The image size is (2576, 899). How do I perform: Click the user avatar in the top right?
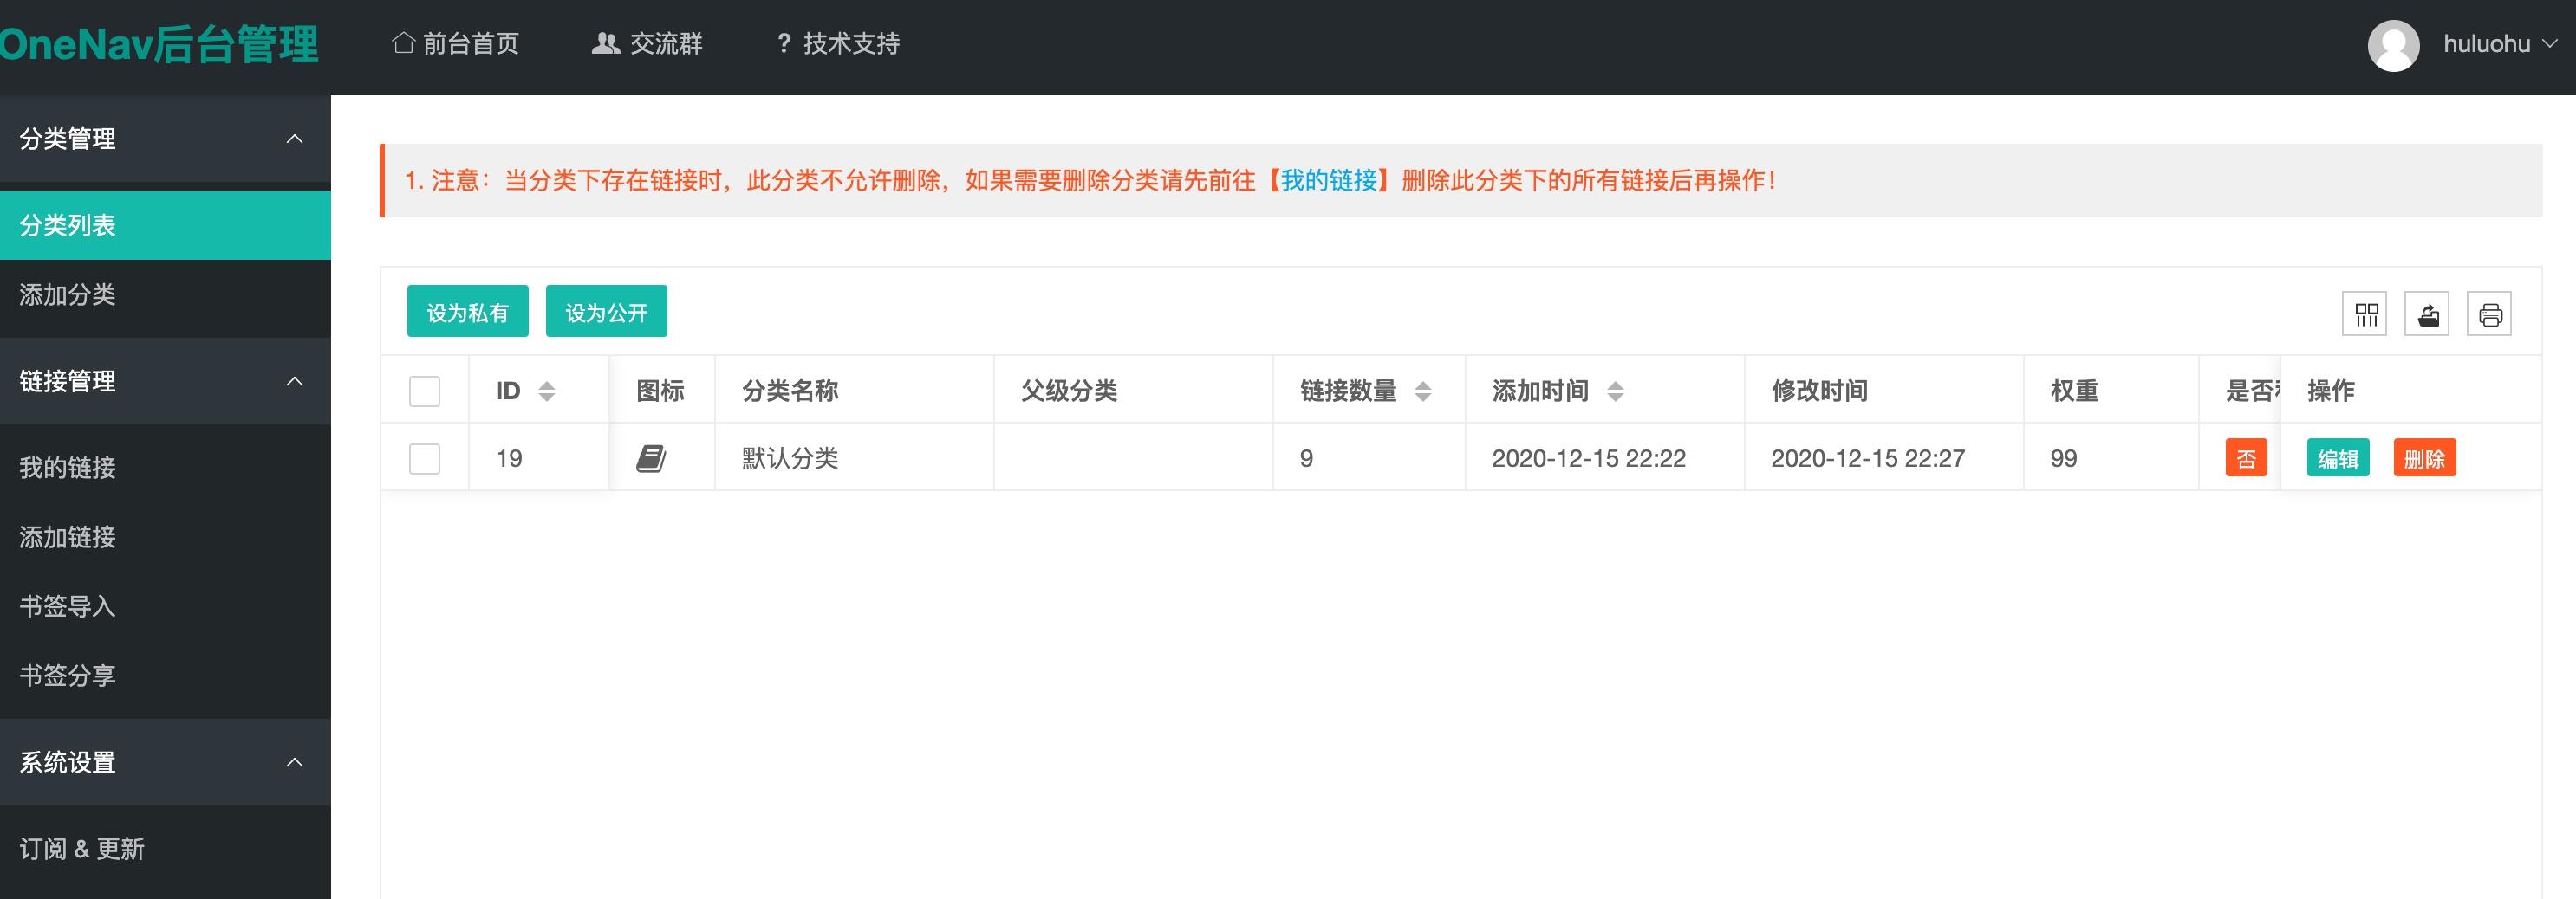(2395, 43)
